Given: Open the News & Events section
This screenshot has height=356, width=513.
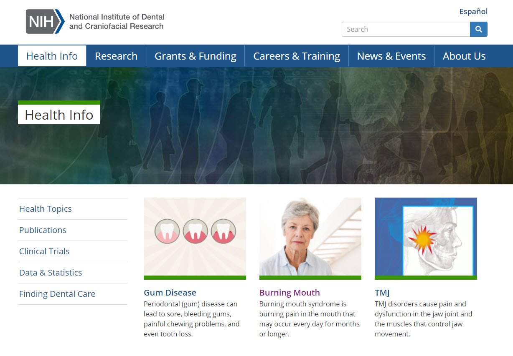Looking at the screenshot, I should [391, 56].
